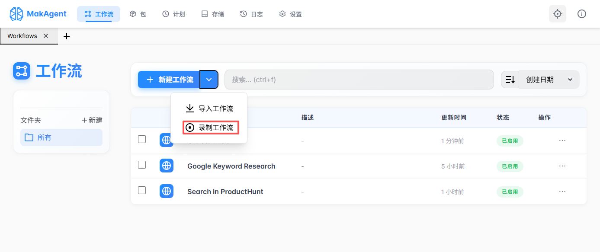
Task: Click the target/locate icon at top right
Action: pos(557,13)
